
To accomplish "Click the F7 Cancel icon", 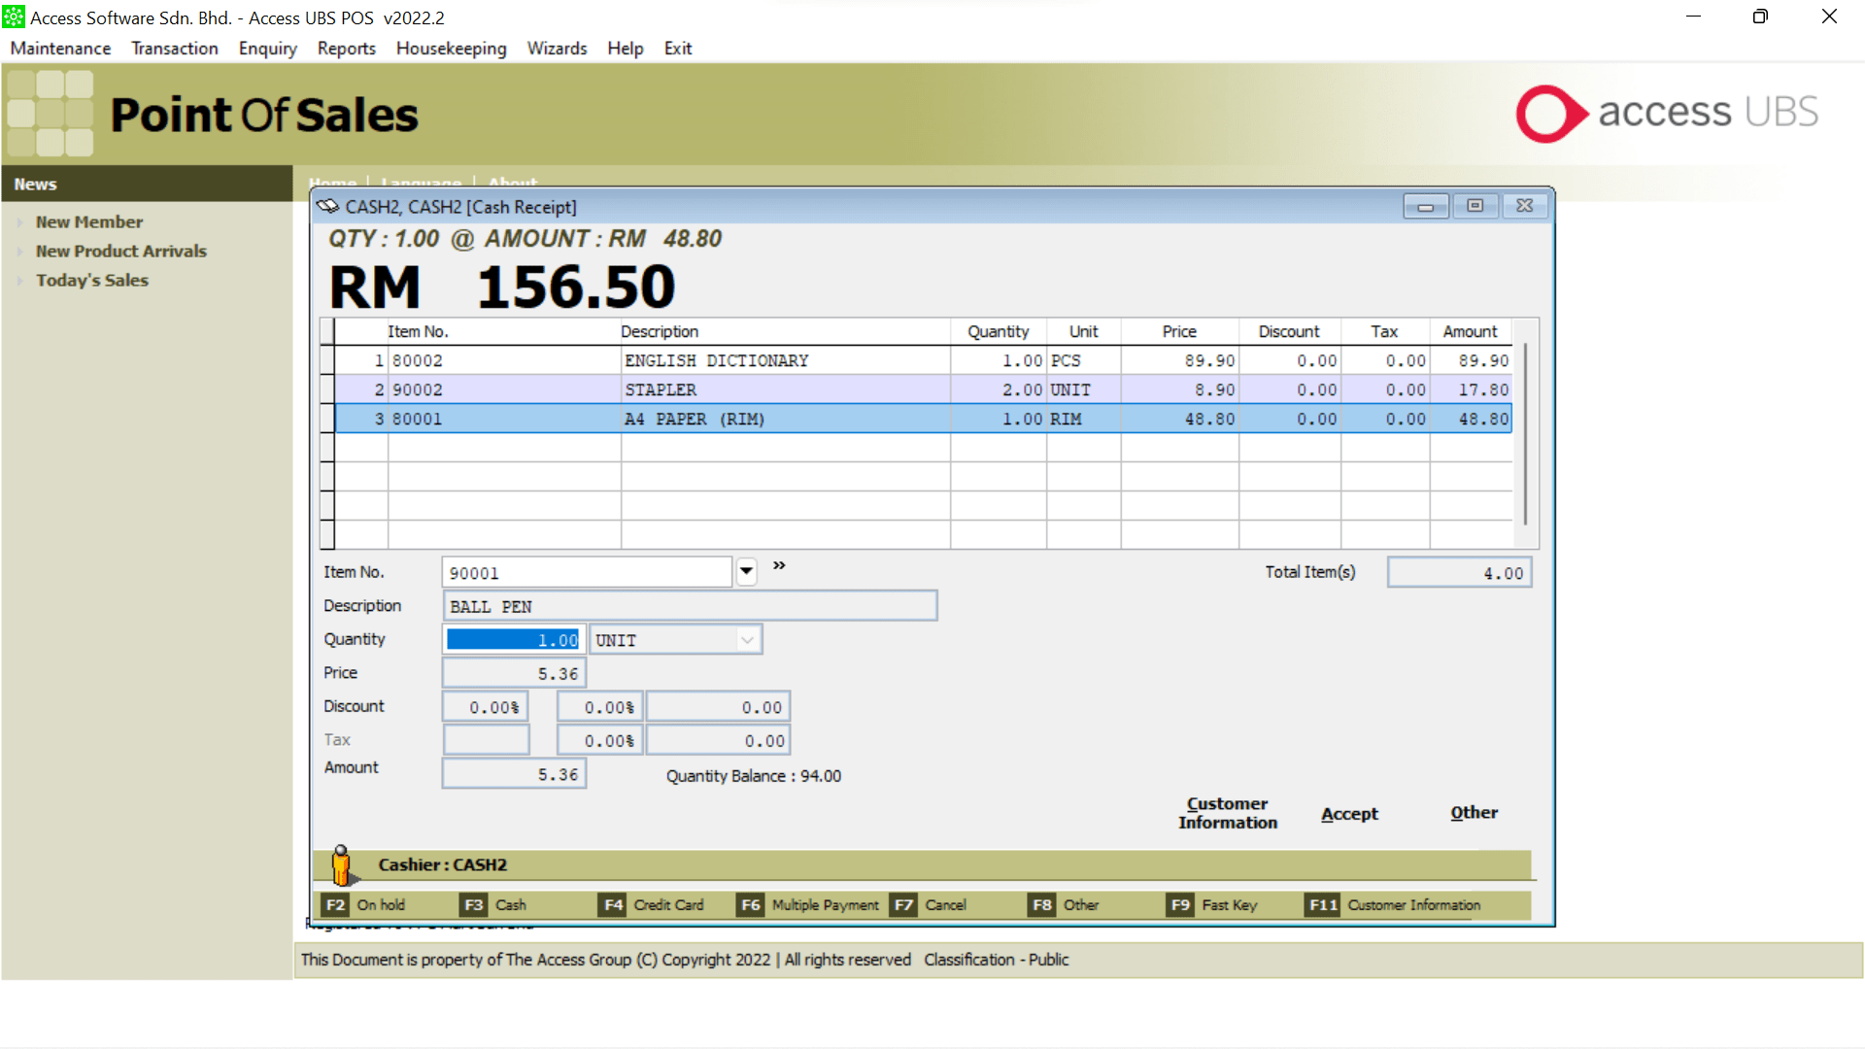I will click(903, 905).
